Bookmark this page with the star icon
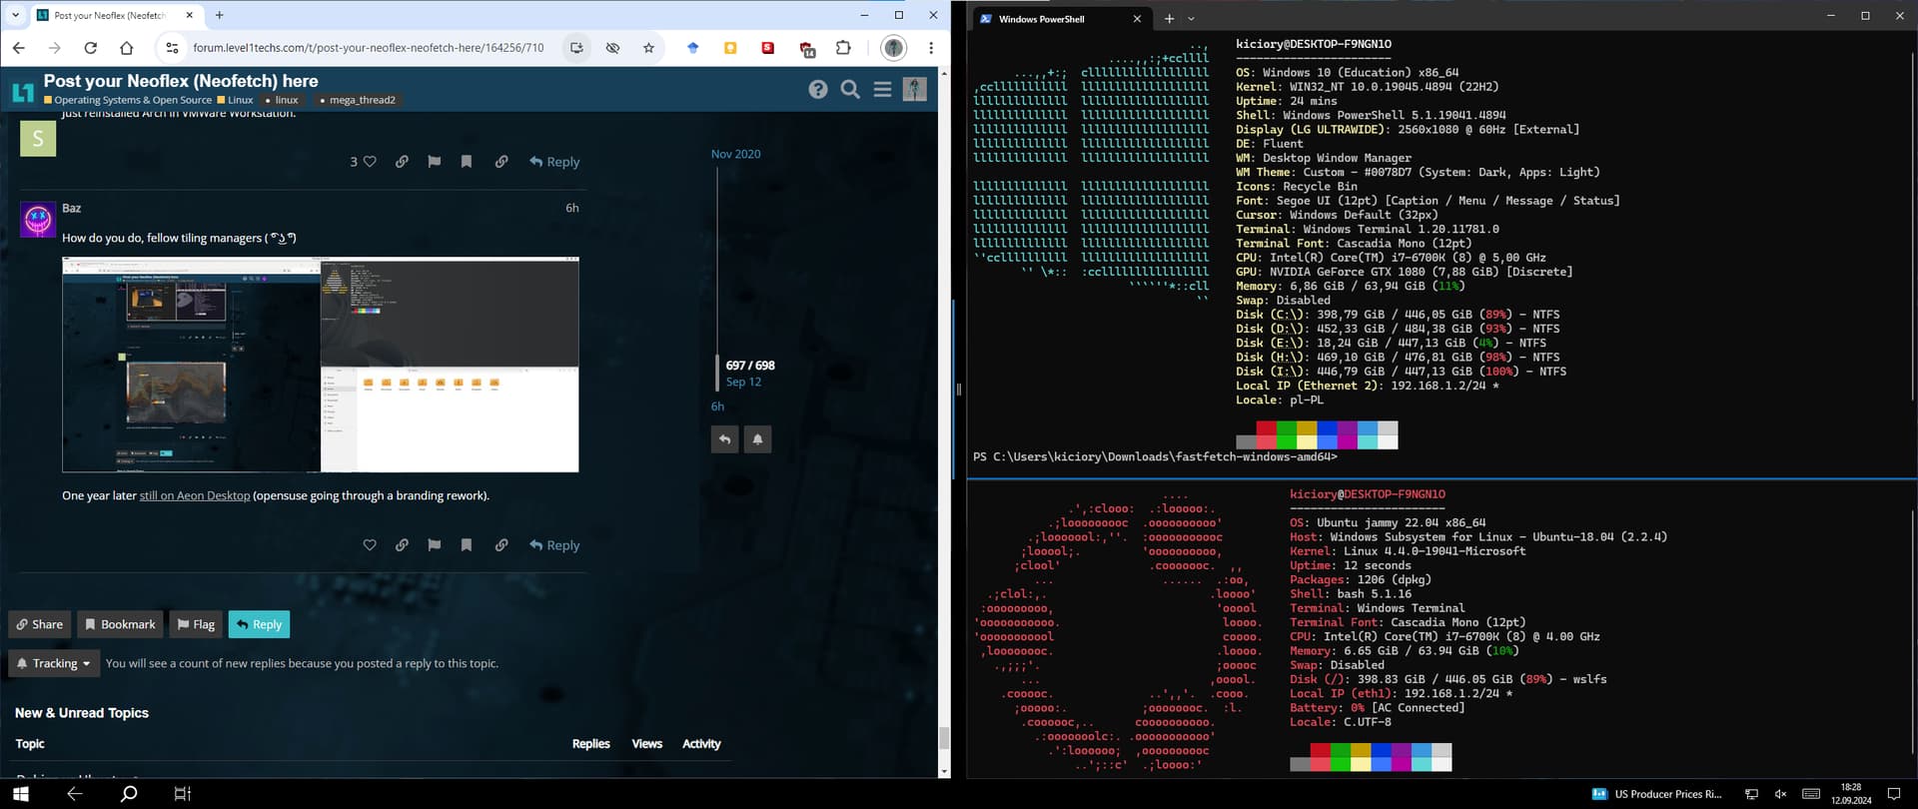The width and height of the screenshot is (1918, 809). [x=649, y=48]
